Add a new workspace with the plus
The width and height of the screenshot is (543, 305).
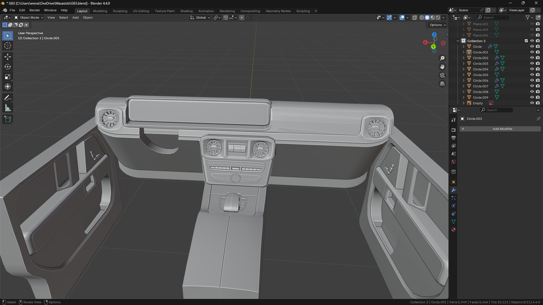point(316,11)
